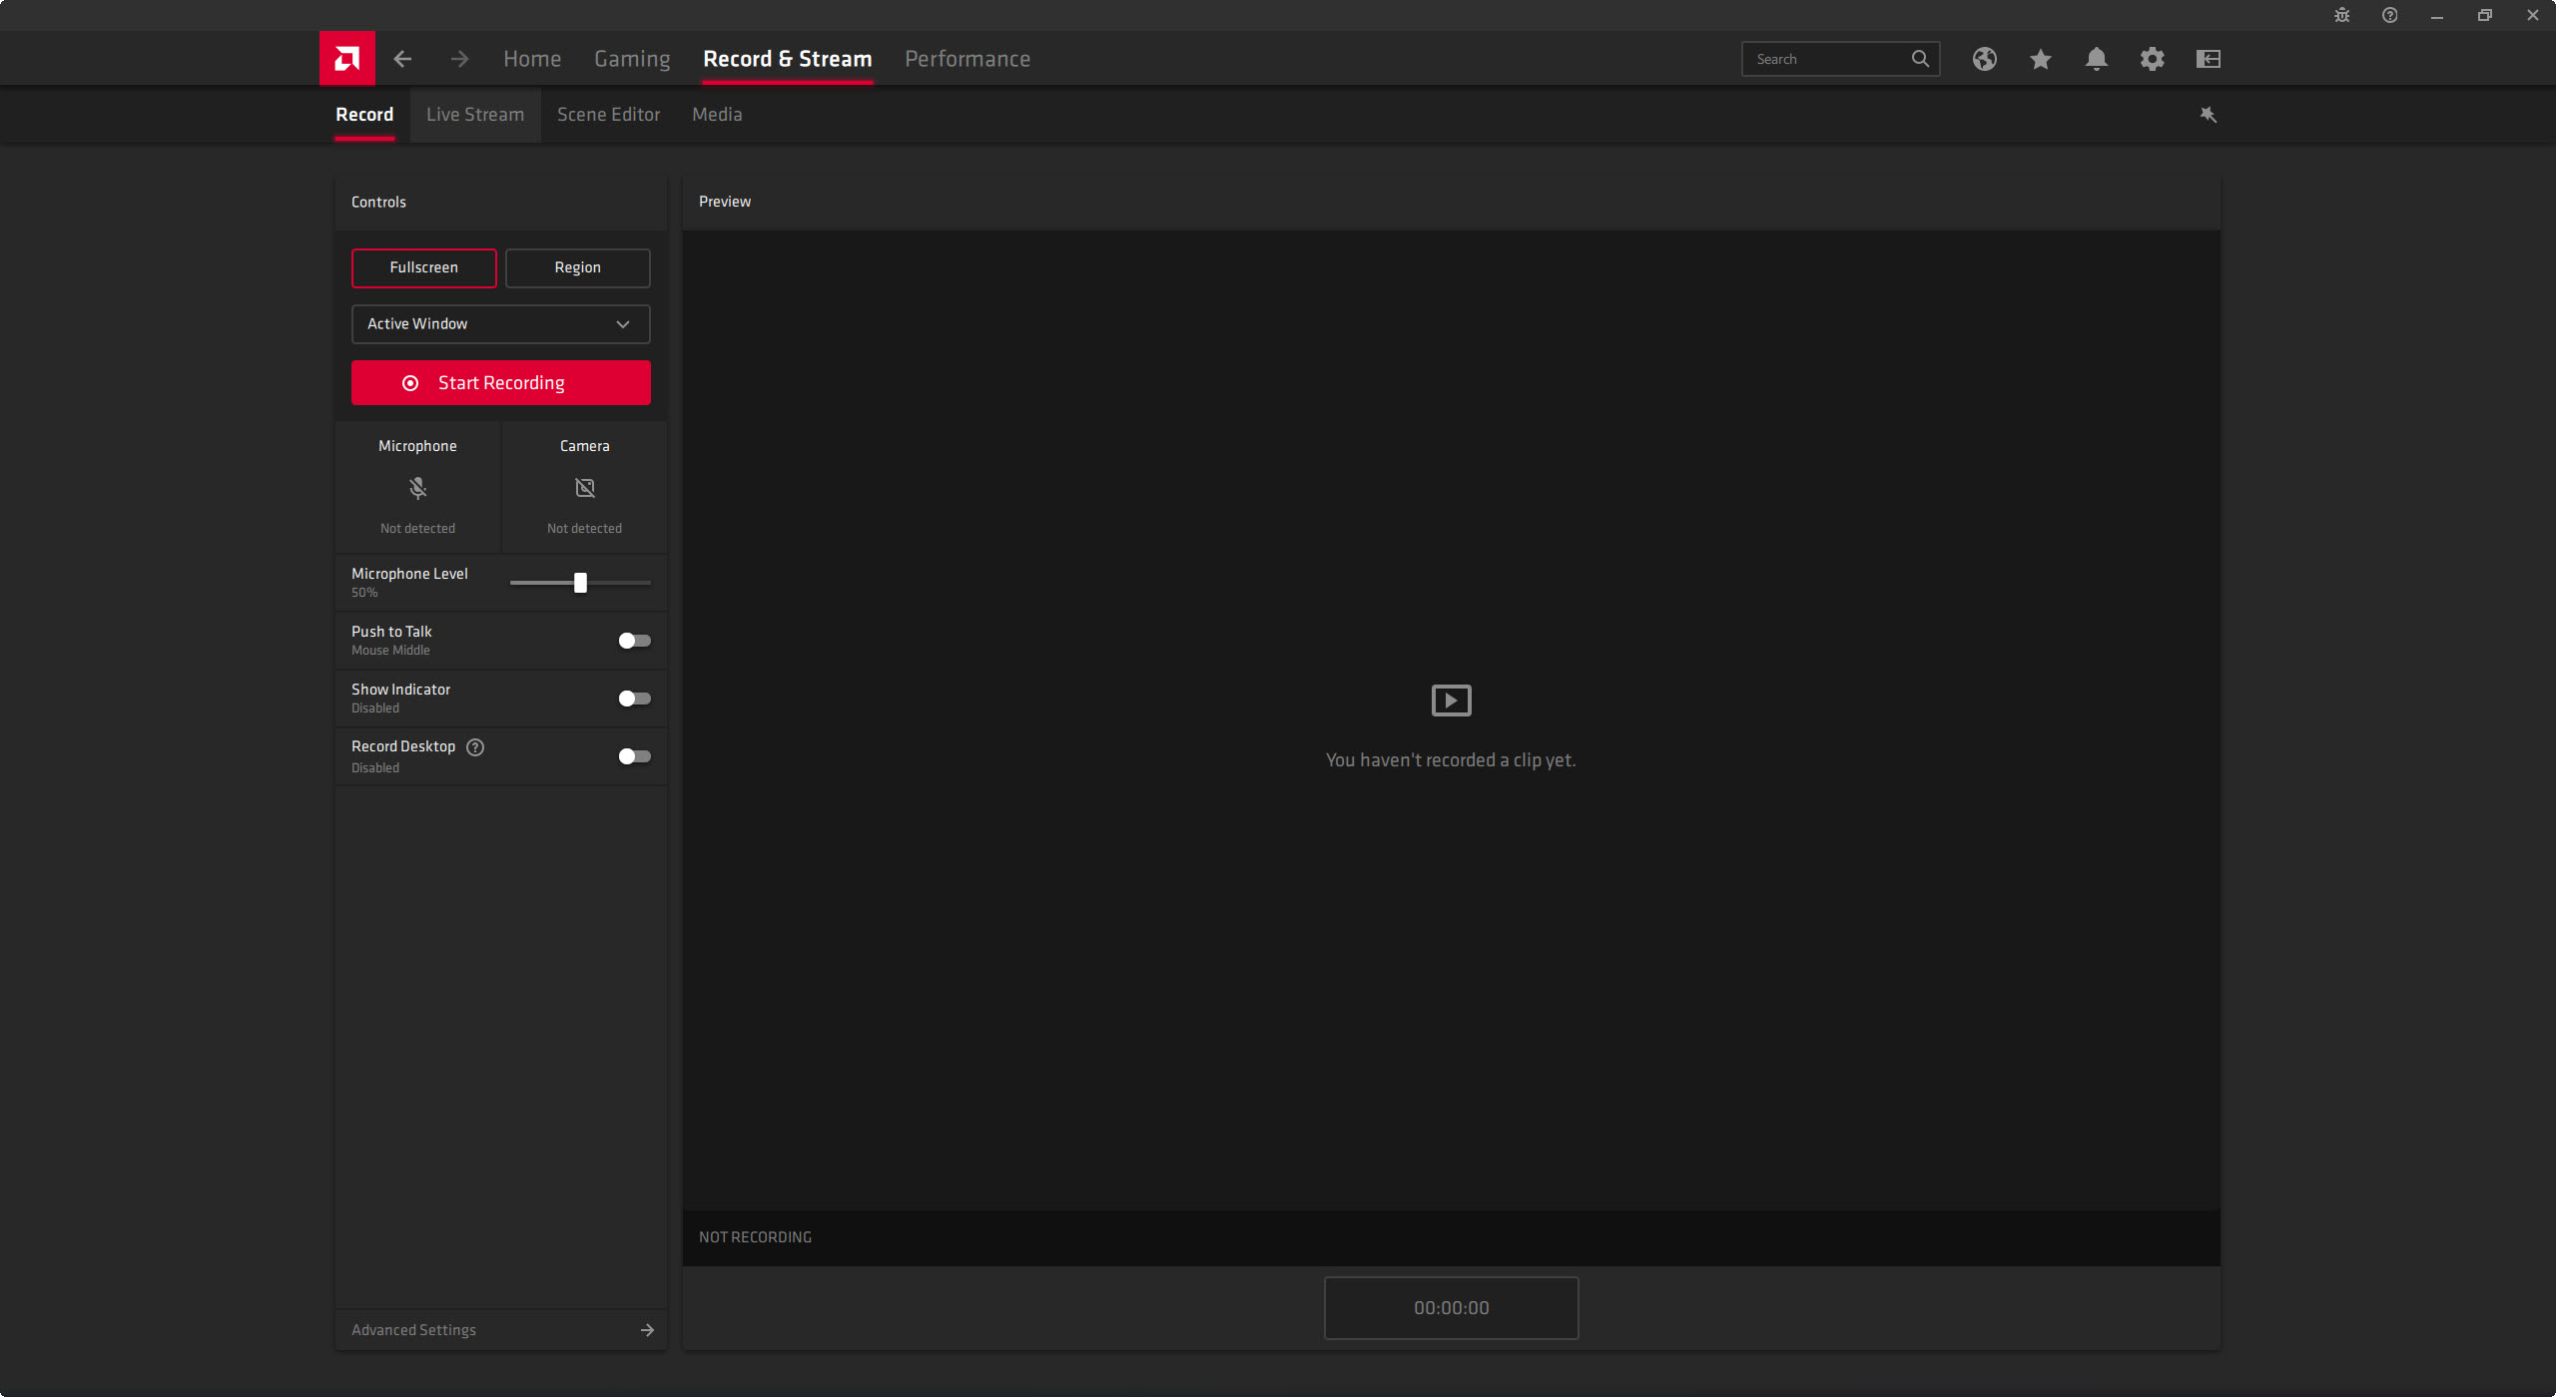
Task: Click the Camera Not detected label
Action: tap(585, 529)
